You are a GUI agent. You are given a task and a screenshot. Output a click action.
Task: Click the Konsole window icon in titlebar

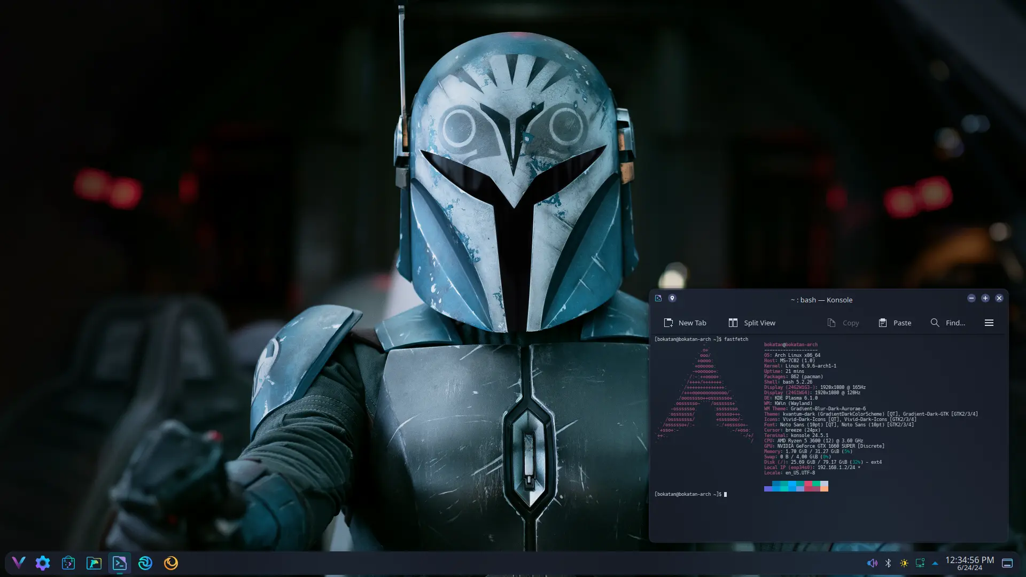(658, 298)
